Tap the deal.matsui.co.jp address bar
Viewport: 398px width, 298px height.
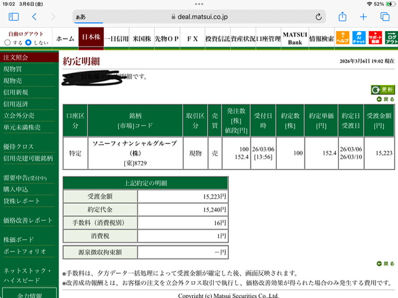click(200, 17)
